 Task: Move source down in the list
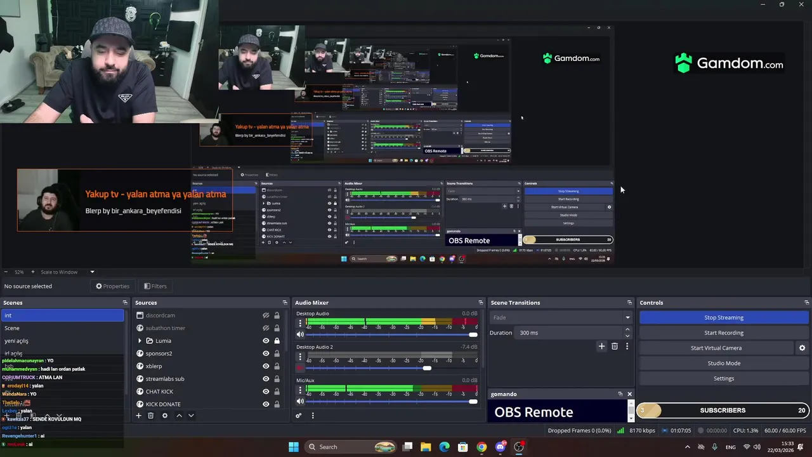point(191,416)
